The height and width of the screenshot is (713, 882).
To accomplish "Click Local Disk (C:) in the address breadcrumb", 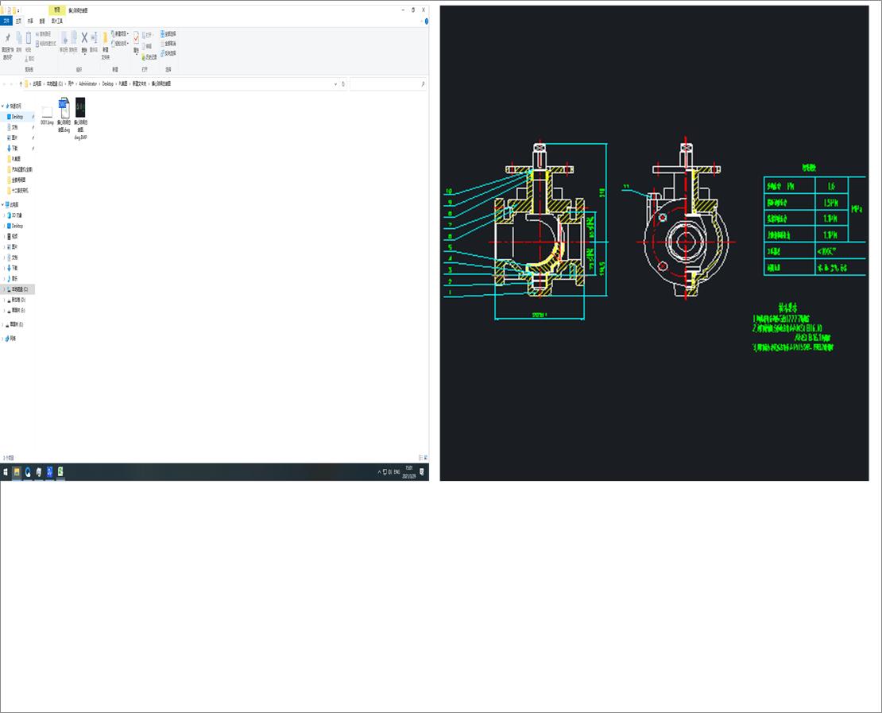I will [55, 83].
